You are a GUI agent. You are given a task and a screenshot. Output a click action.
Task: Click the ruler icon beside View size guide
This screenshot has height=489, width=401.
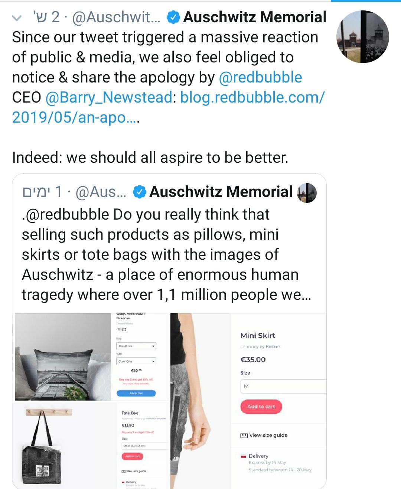coord(244,435)
